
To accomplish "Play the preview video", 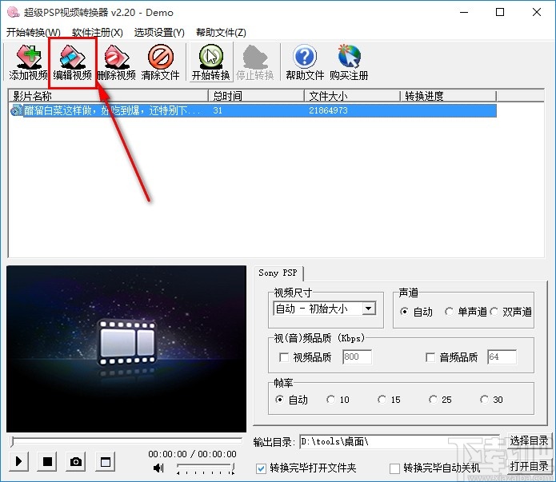I will 18,461.
